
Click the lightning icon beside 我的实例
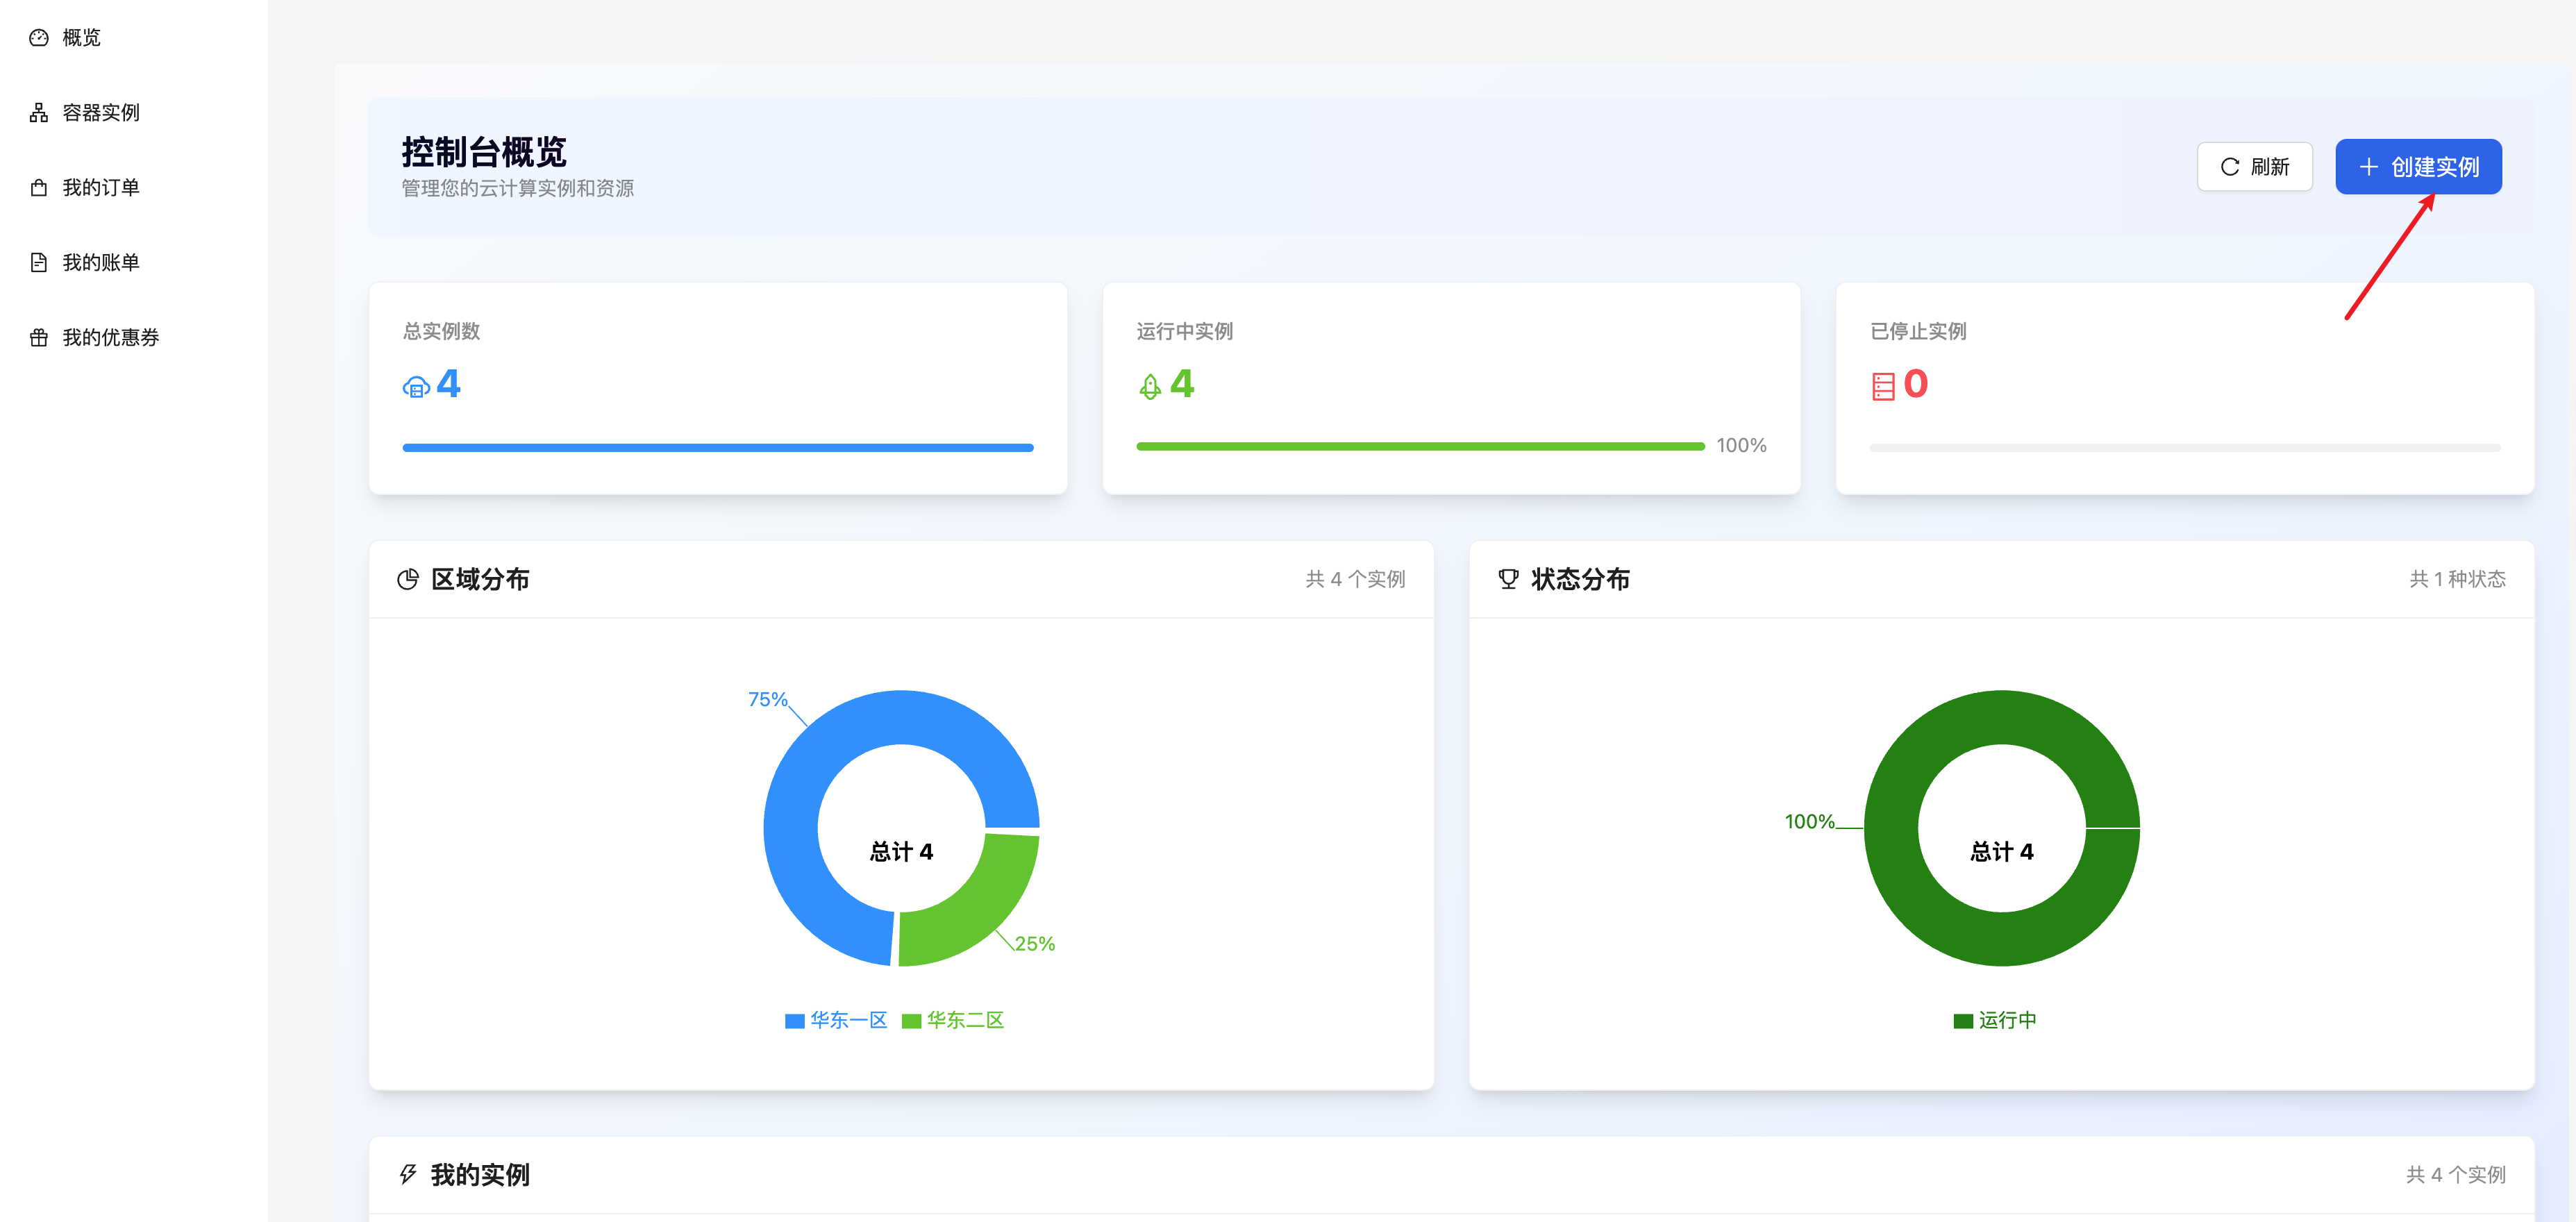pos(407,1175)
